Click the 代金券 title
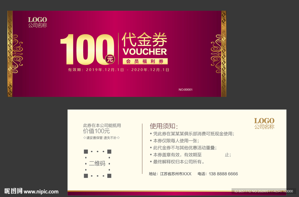 click(145, 39)
